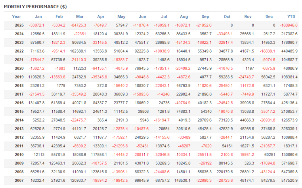Click the 2025 year row label
The image size is (302, 188).
click(x=19, y=25)
